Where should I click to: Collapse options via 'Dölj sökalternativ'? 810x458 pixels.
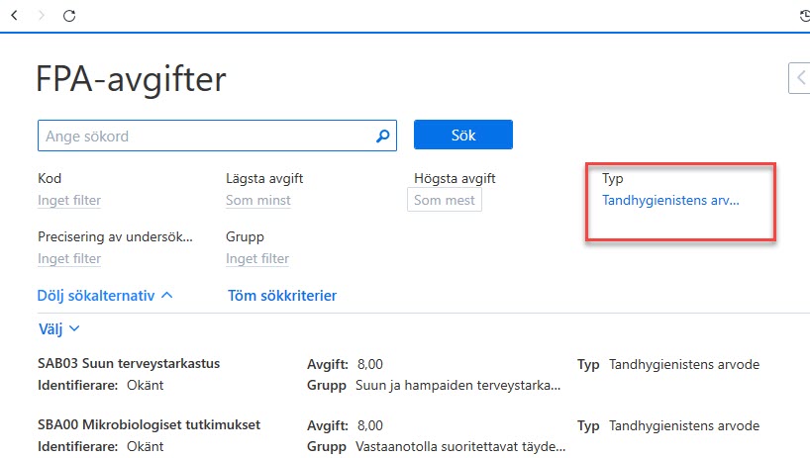tap(105, 296)
